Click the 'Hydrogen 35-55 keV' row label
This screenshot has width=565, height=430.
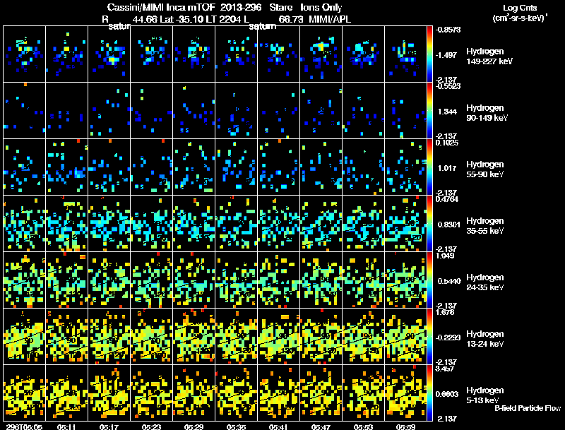click(485, 226)
